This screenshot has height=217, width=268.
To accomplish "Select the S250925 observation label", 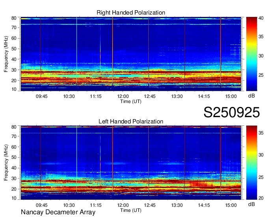I will tap(231, 112).
